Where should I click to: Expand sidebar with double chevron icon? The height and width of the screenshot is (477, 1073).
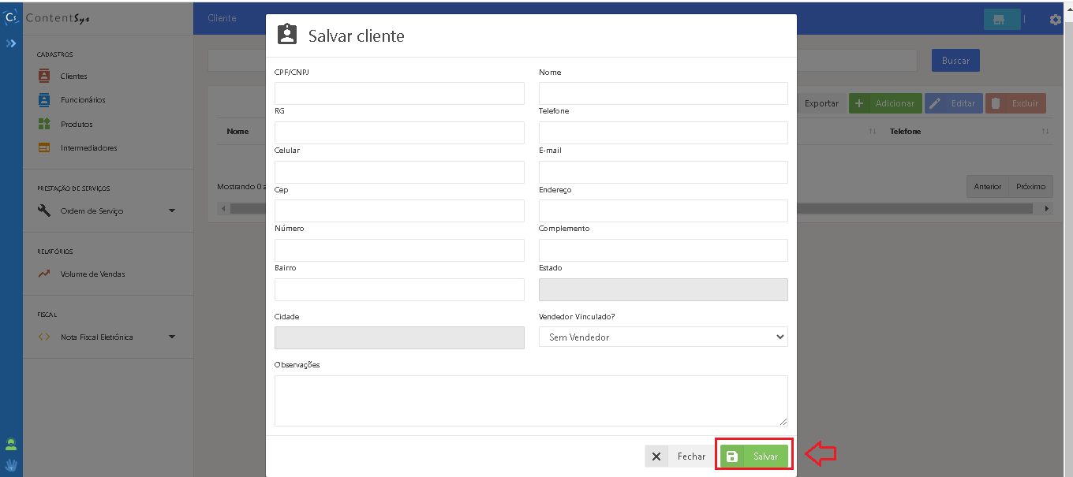point(11,43)
